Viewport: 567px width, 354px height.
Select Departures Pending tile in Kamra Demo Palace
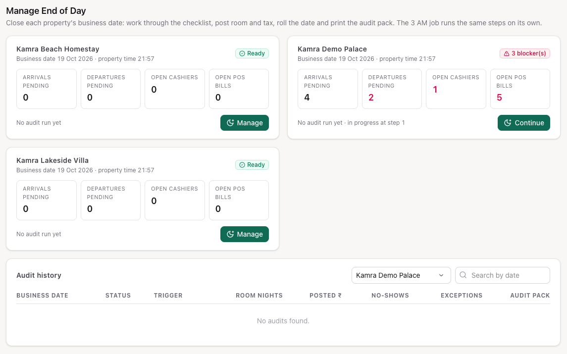click(392, 89)
